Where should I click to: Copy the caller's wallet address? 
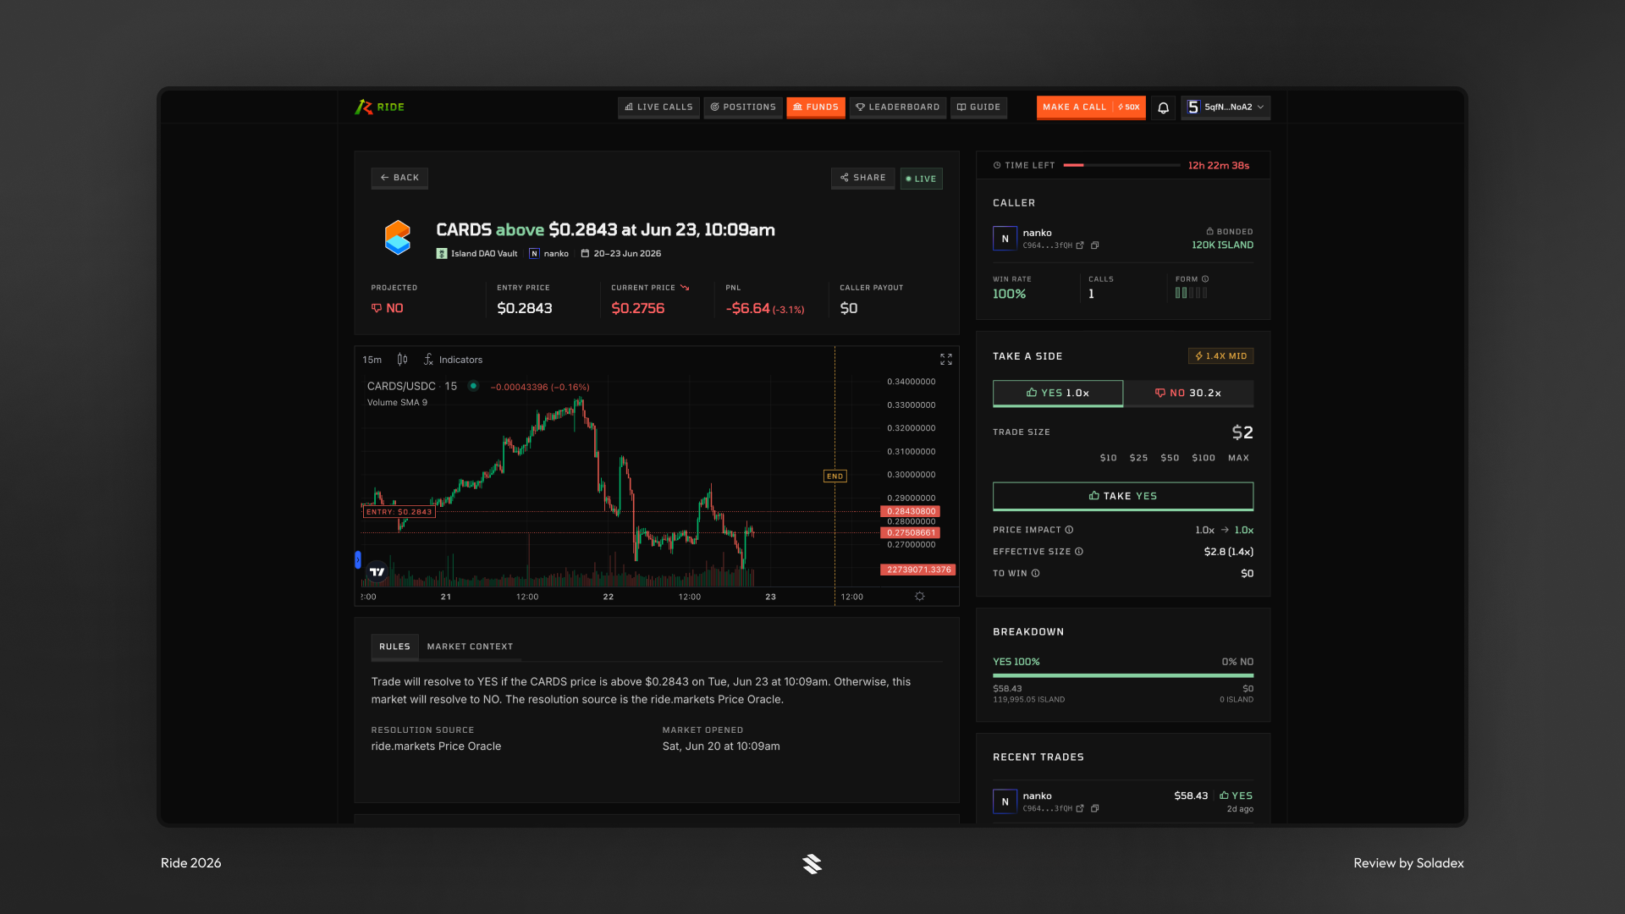click(1094, 245)
